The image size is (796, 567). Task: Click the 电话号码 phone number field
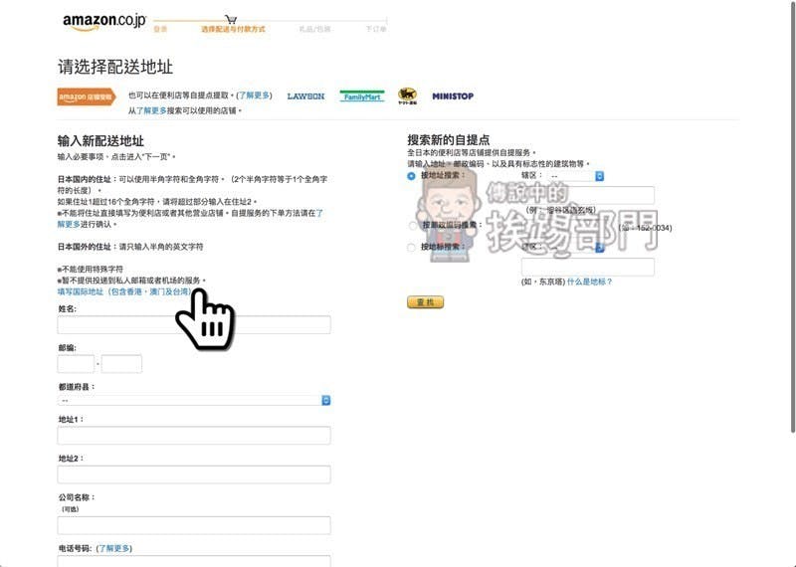pyautogui.click(x=194, y=561)
